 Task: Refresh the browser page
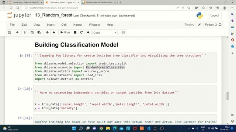pos(11,8)
